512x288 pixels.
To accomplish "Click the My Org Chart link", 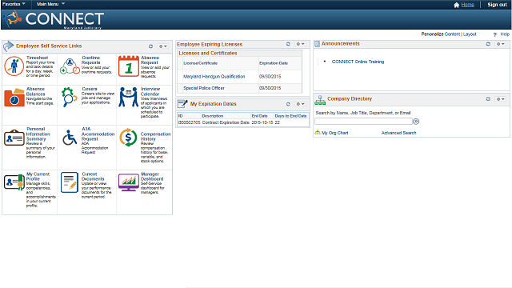I will pyautogui.click(x=334, y=133).
